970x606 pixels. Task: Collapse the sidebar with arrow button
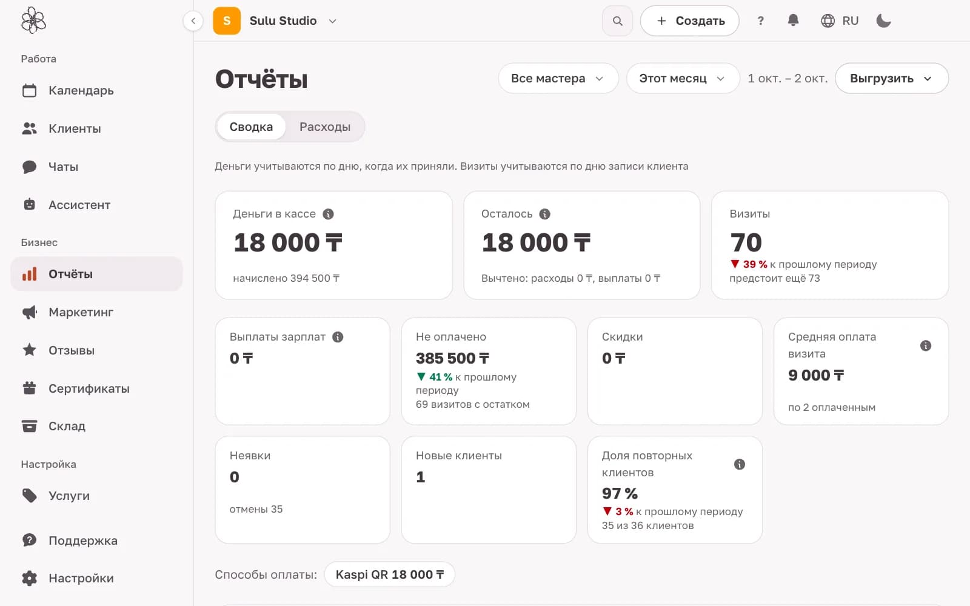click(x=193, y=21)
